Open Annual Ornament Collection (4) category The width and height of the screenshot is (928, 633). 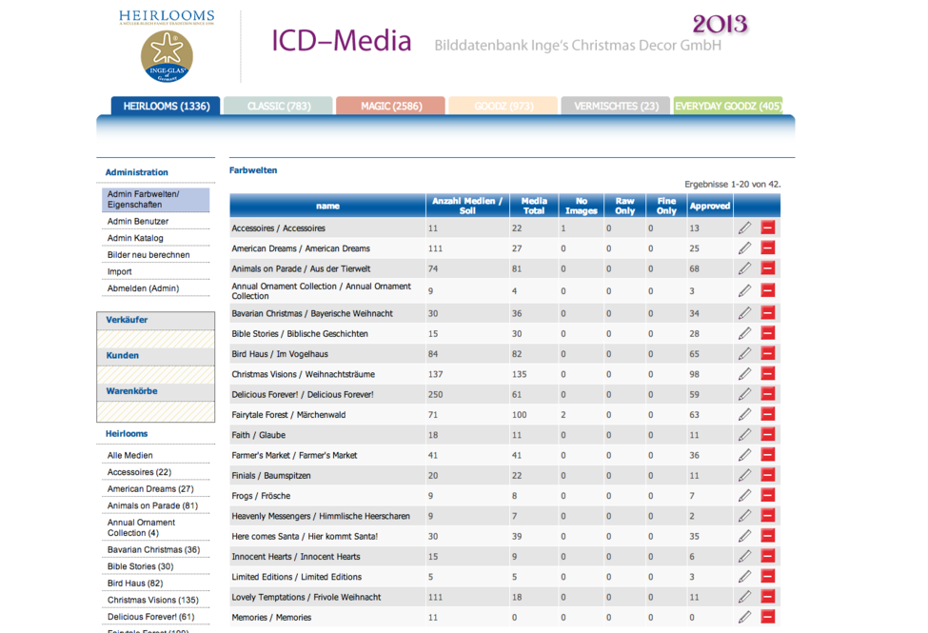tap(142, 527)
